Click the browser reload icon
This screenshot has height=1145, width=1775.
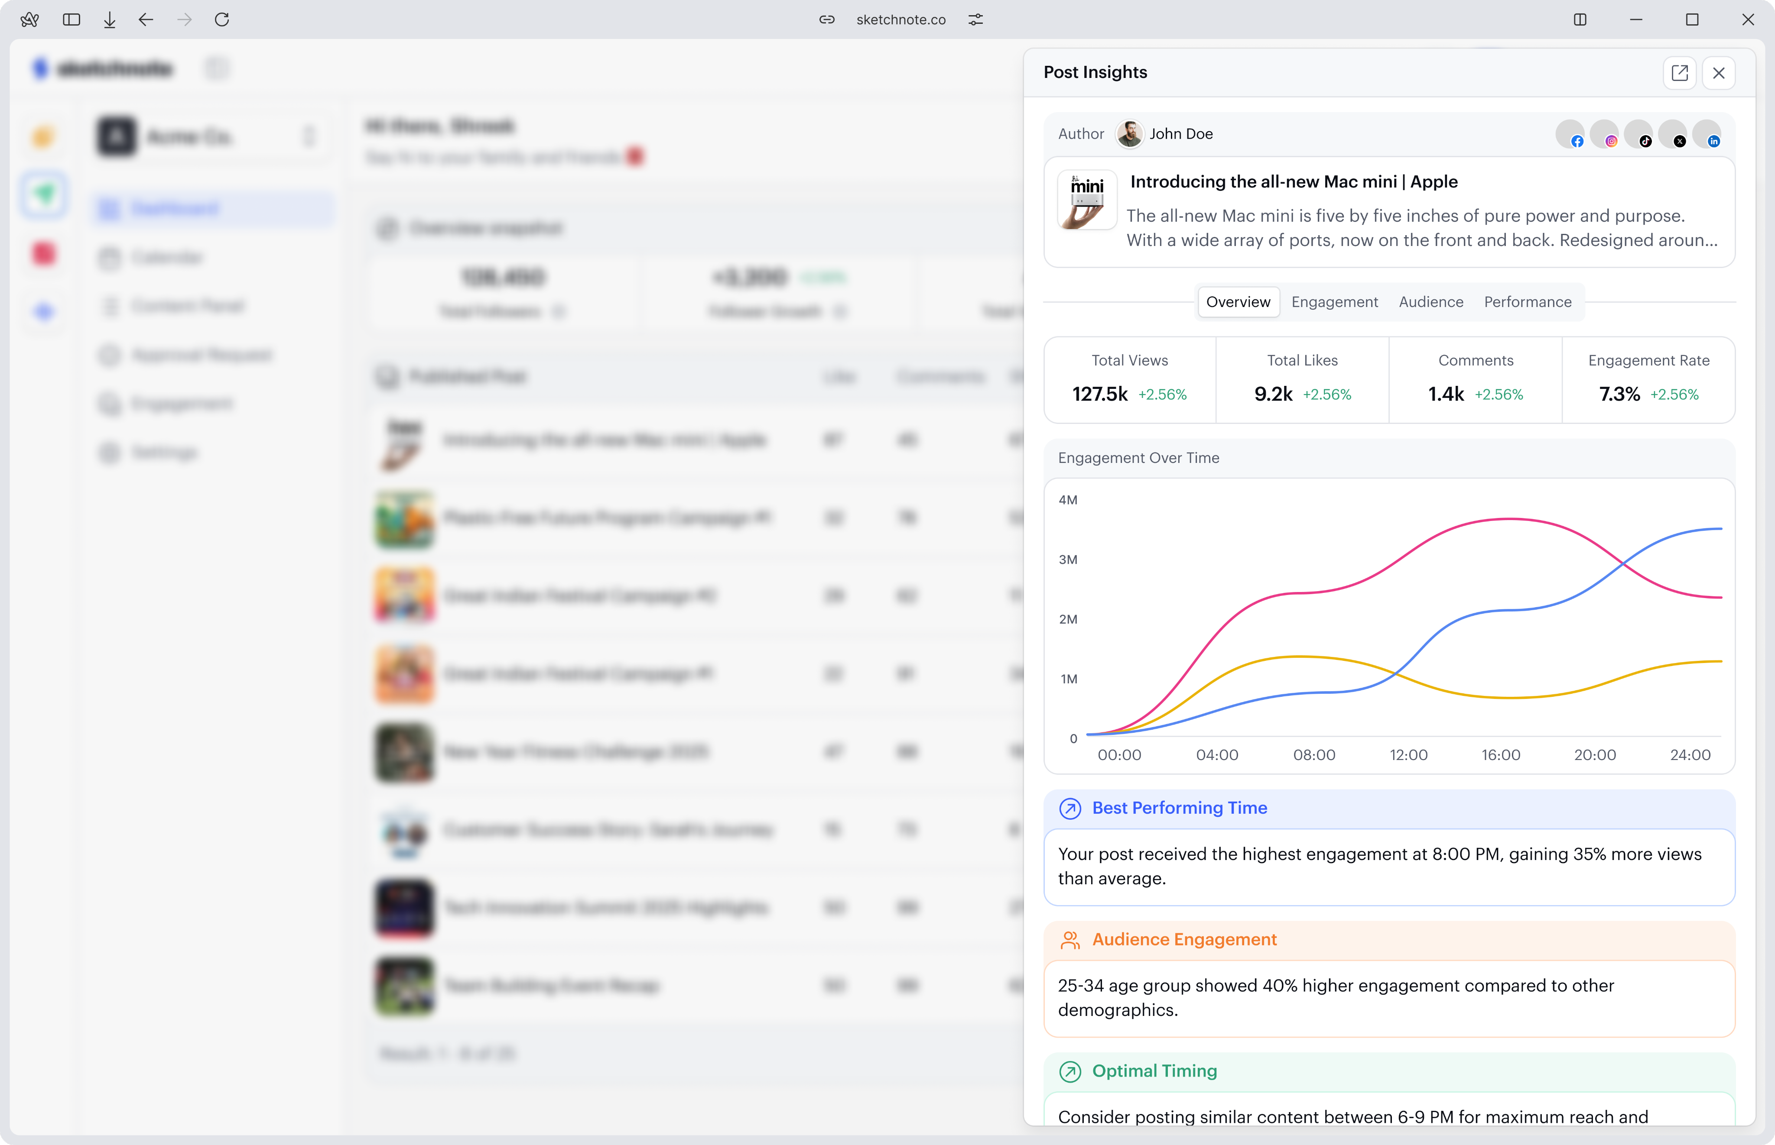click(222, 20)
